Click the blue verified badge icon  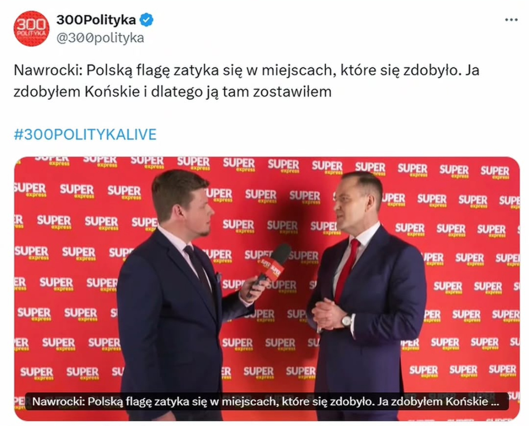[146, 20]
